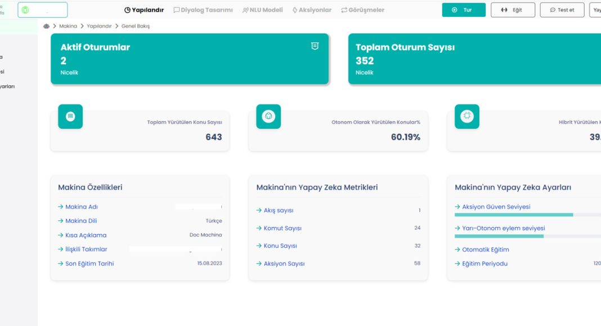Click Aksiyon Güven Seviyesi label
This screenshot has height=326, width=601.
coord(496,207)
